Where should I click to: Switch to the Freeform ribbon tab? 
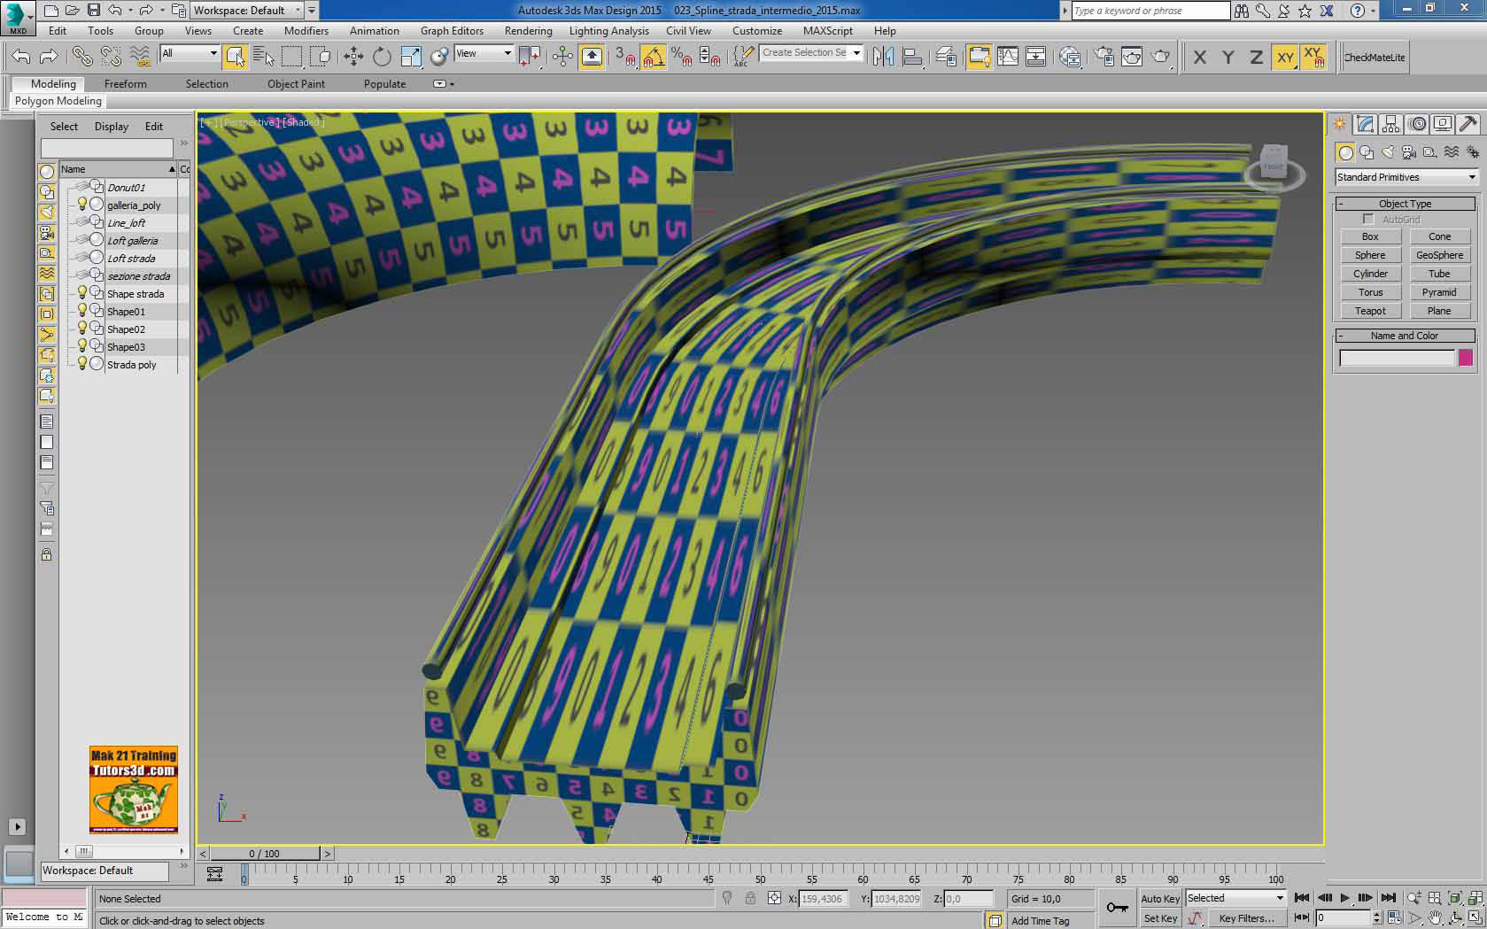tap(126, 84)
